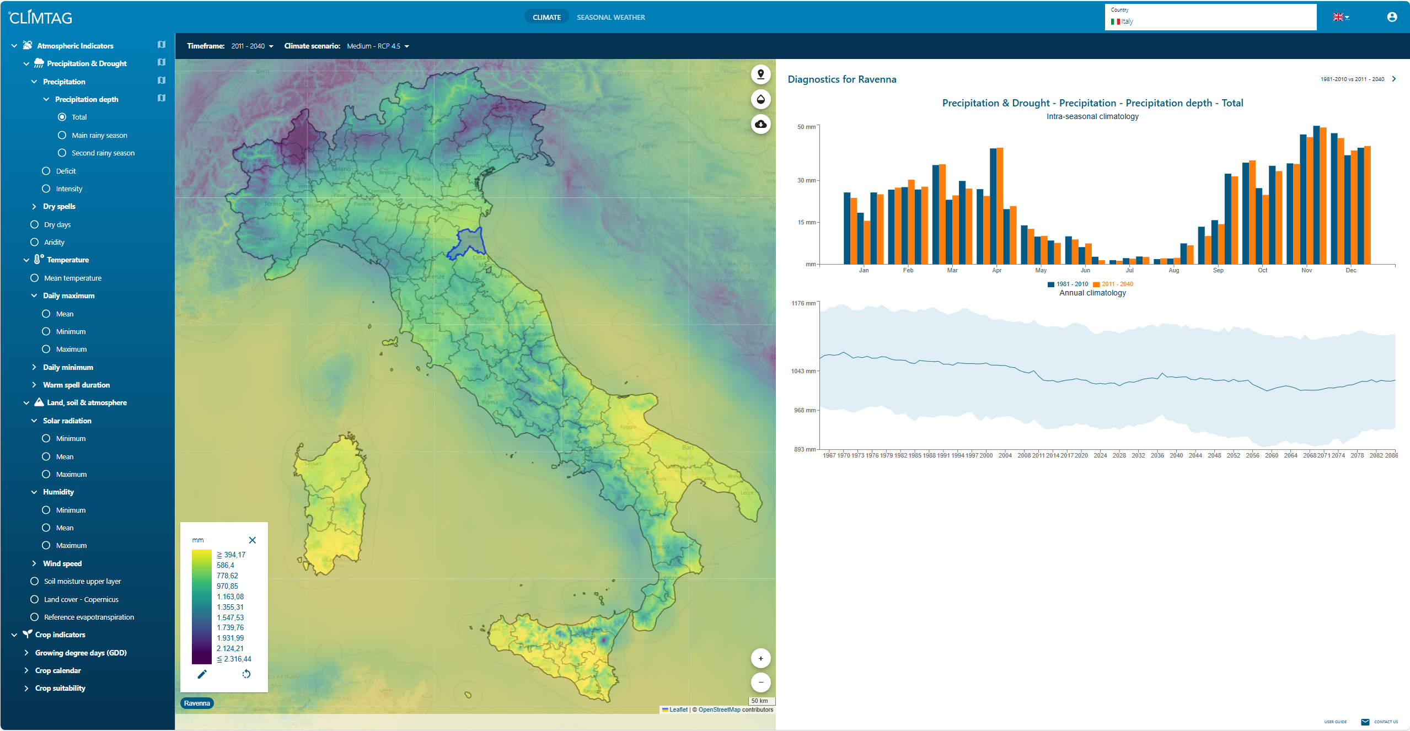
Task: Expand the Dry spells group
Action: [x=34, y=207]
